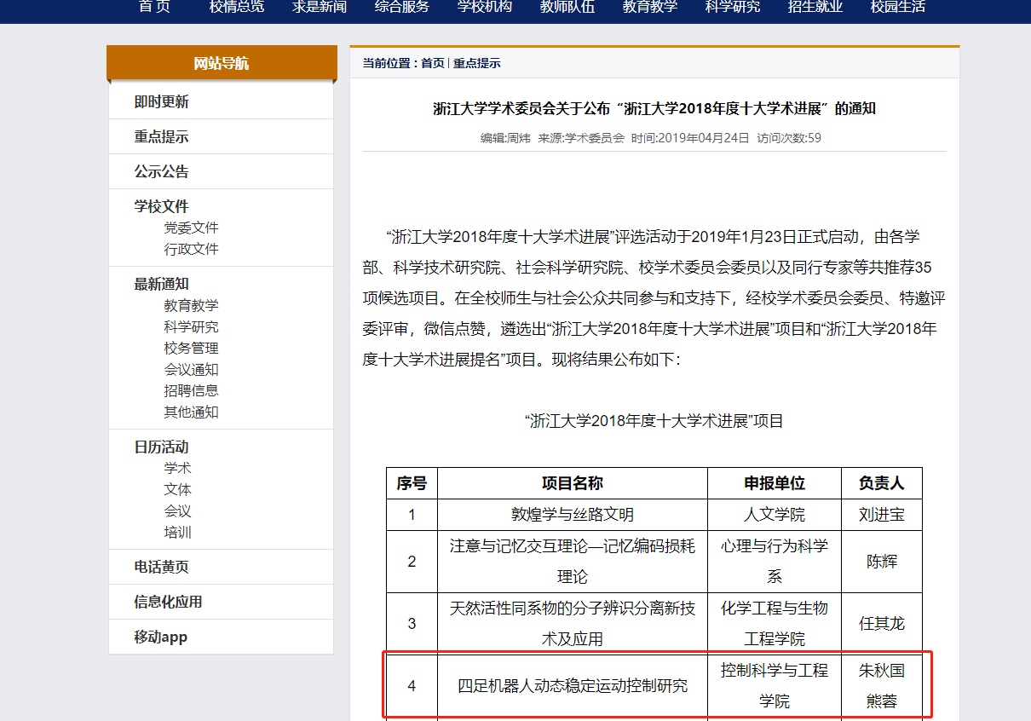Open 科学研究 under 最新通知
The height and width of the screenshot is (721, 1031).
pyautogui.click(x=192, y=326)
